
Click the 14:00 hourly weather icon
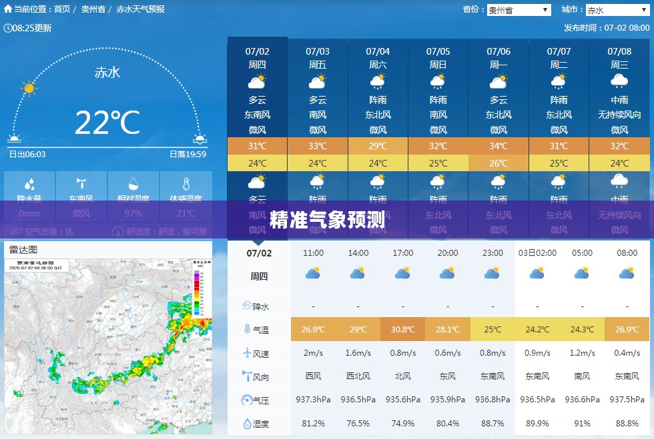pyautogui.click(x=358, y=273)
